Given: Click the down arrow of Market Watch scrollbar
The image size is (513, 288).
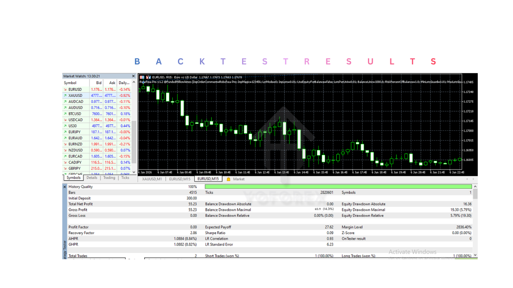Looking at the screenshot, I should click(134, 172).
